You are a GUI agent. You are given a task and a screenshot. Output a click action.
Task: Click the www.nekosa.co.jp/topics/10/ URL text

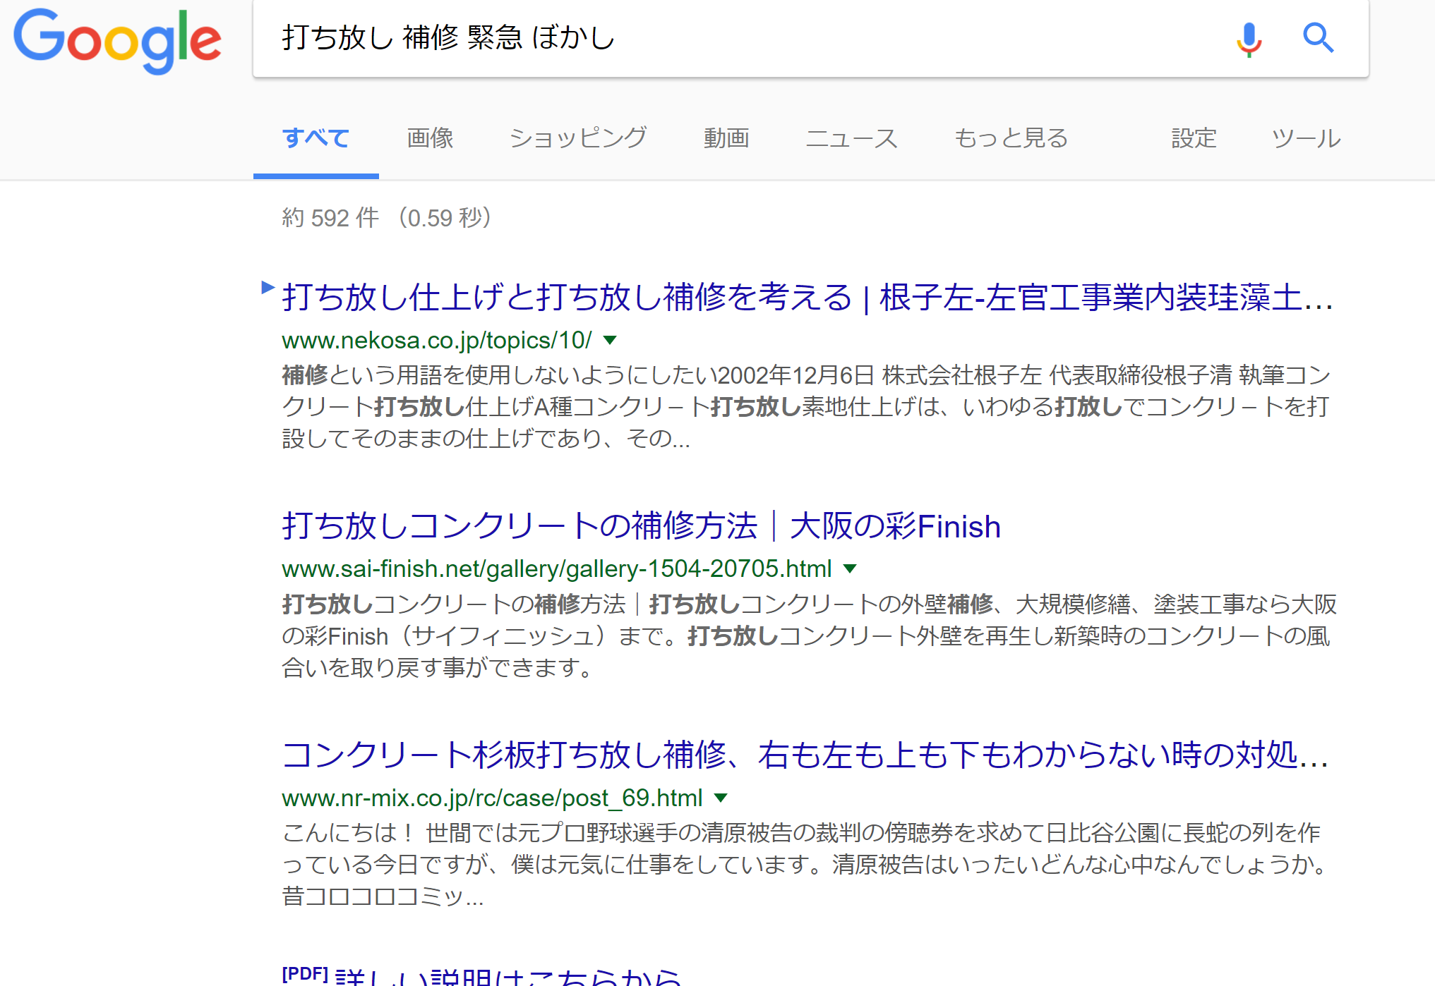pos(436,341)
